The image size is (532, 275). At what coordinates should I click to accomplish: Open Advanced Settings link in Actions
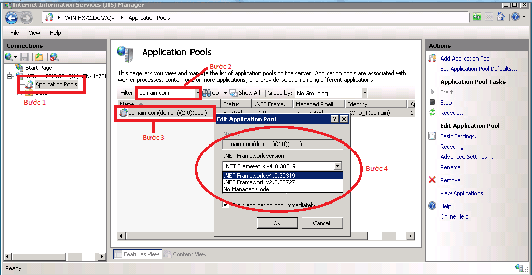(466, 157)
